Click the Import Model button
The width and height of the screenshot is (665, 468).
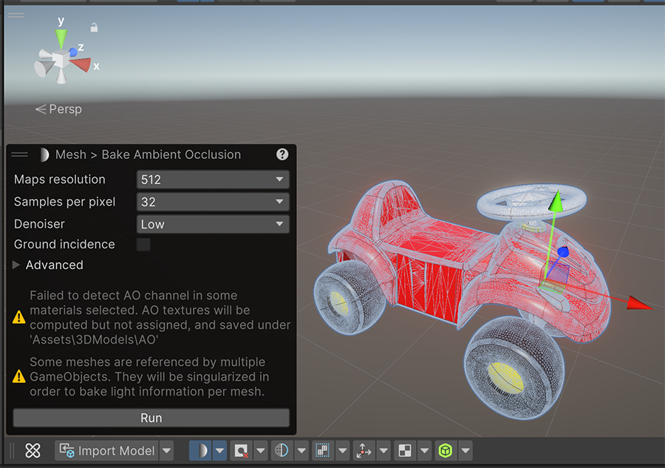(x=107, y=450)
